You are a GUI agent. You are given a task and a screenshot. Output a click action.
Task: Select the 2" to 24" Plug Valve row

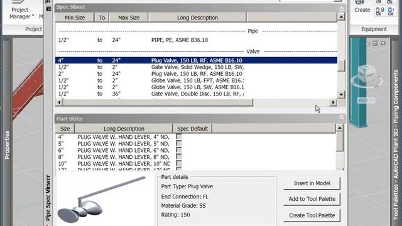point(196,74)
